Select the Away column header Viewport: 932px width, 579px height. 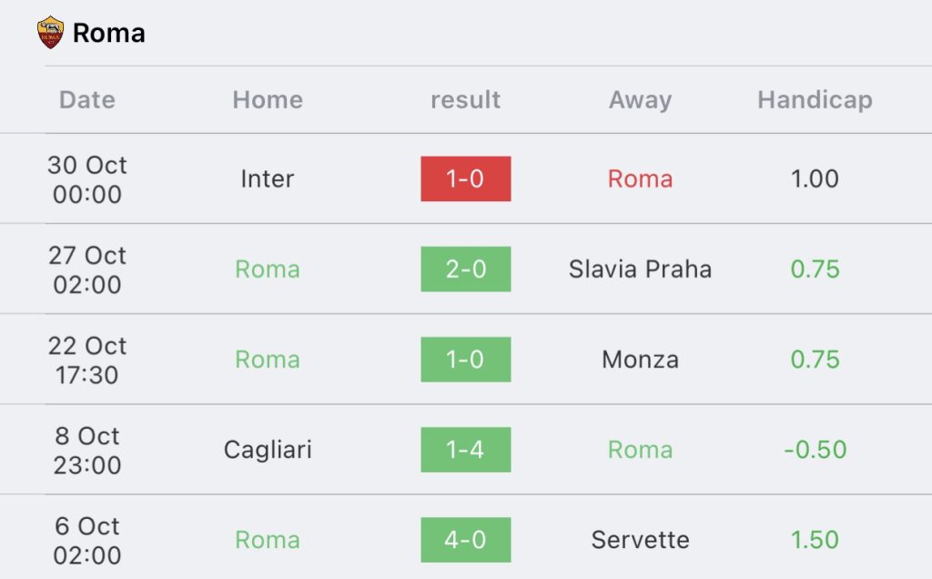[x=640, y=99]
